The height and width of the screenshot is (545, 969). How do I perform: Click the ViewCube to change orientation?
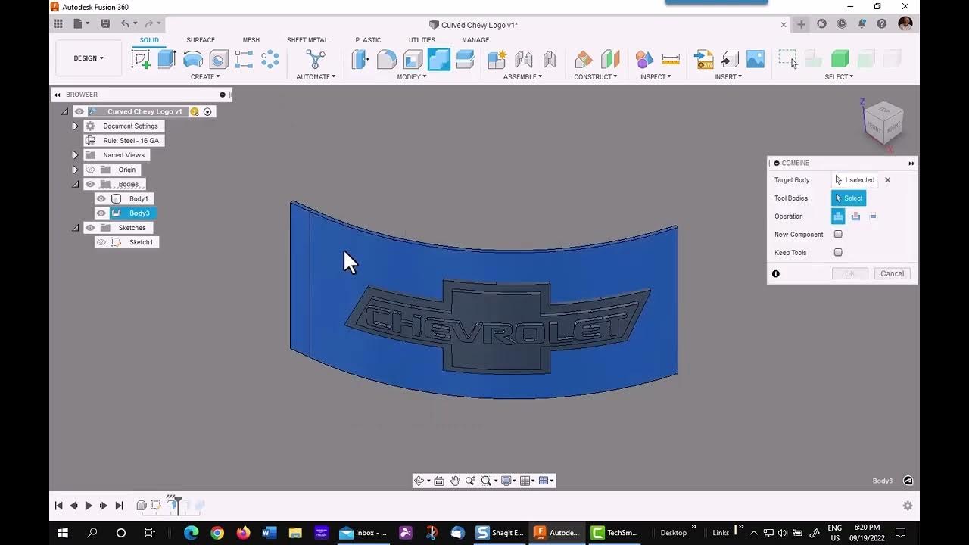[883, 122]
